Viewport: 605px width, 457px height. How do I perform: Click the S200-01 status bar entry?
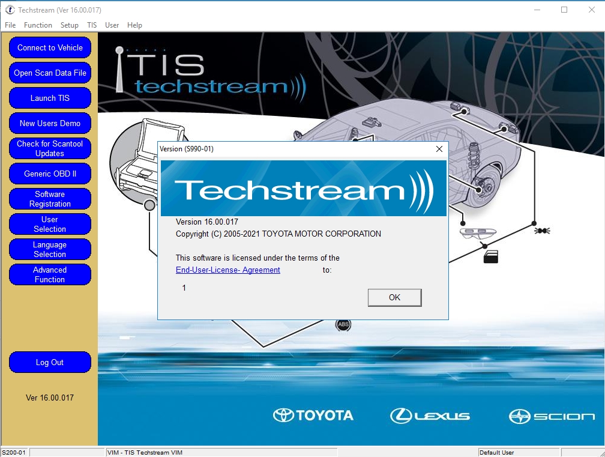(14, 452)
